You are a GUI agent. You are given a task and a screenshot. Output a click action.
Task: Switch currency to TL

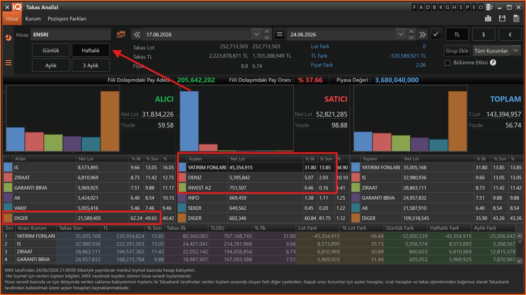click(457, 34)
